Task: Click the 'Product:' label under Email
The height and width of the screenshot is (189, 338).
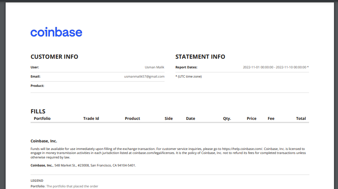Action: pos(37,86)
